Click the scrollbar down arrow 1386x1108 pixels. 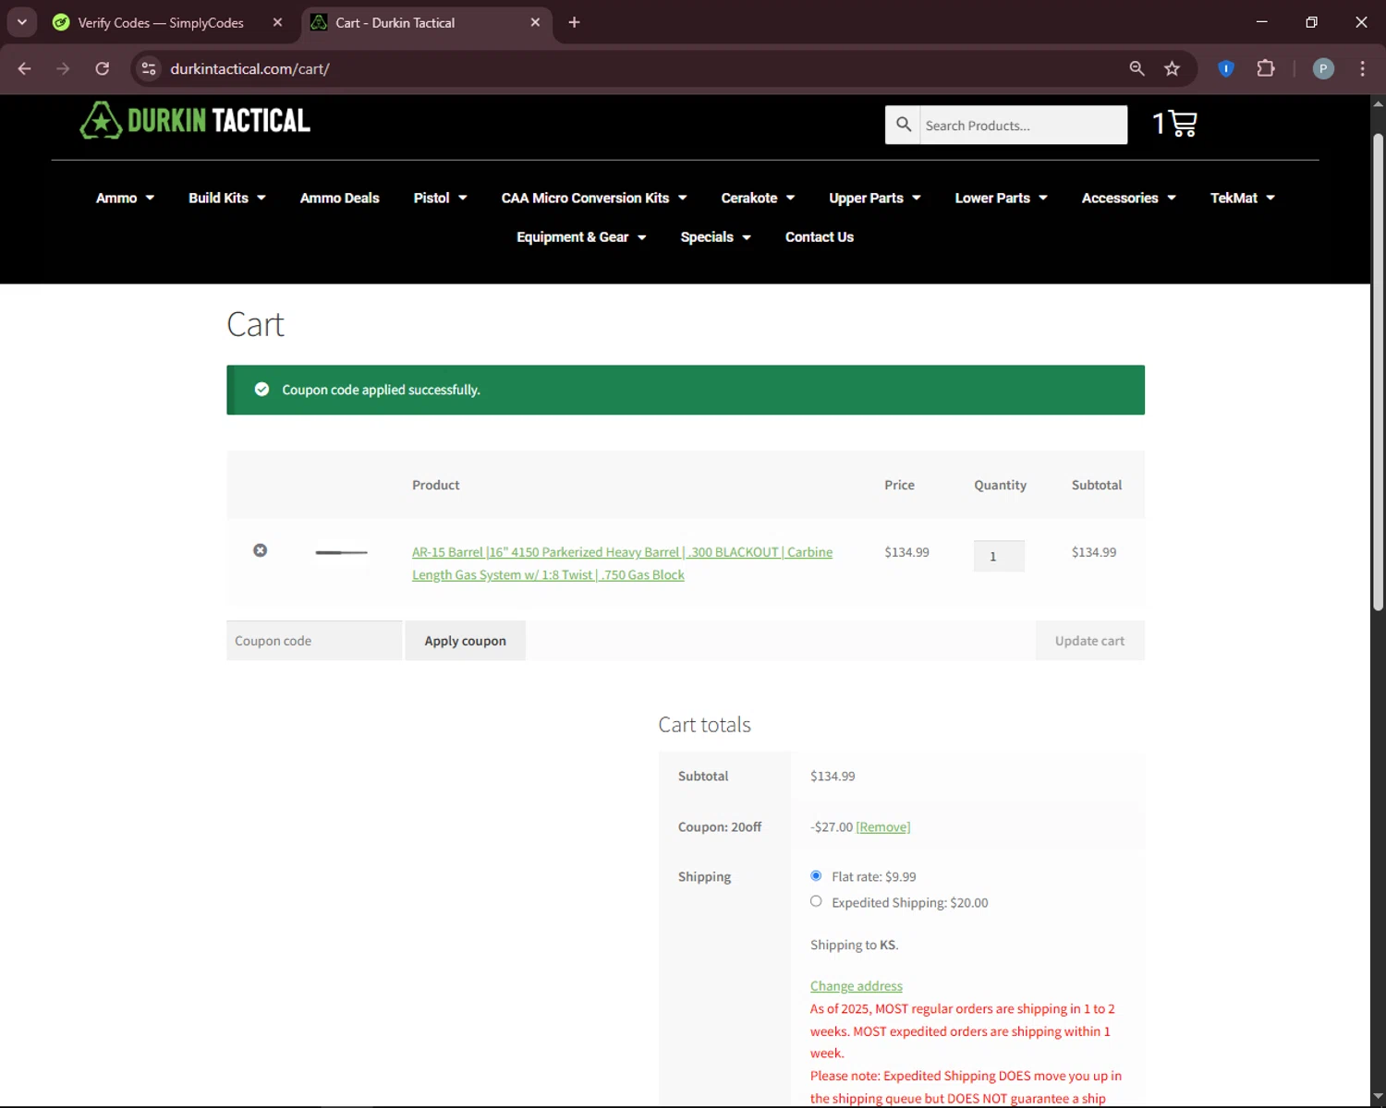[x=1378, y=1095]
